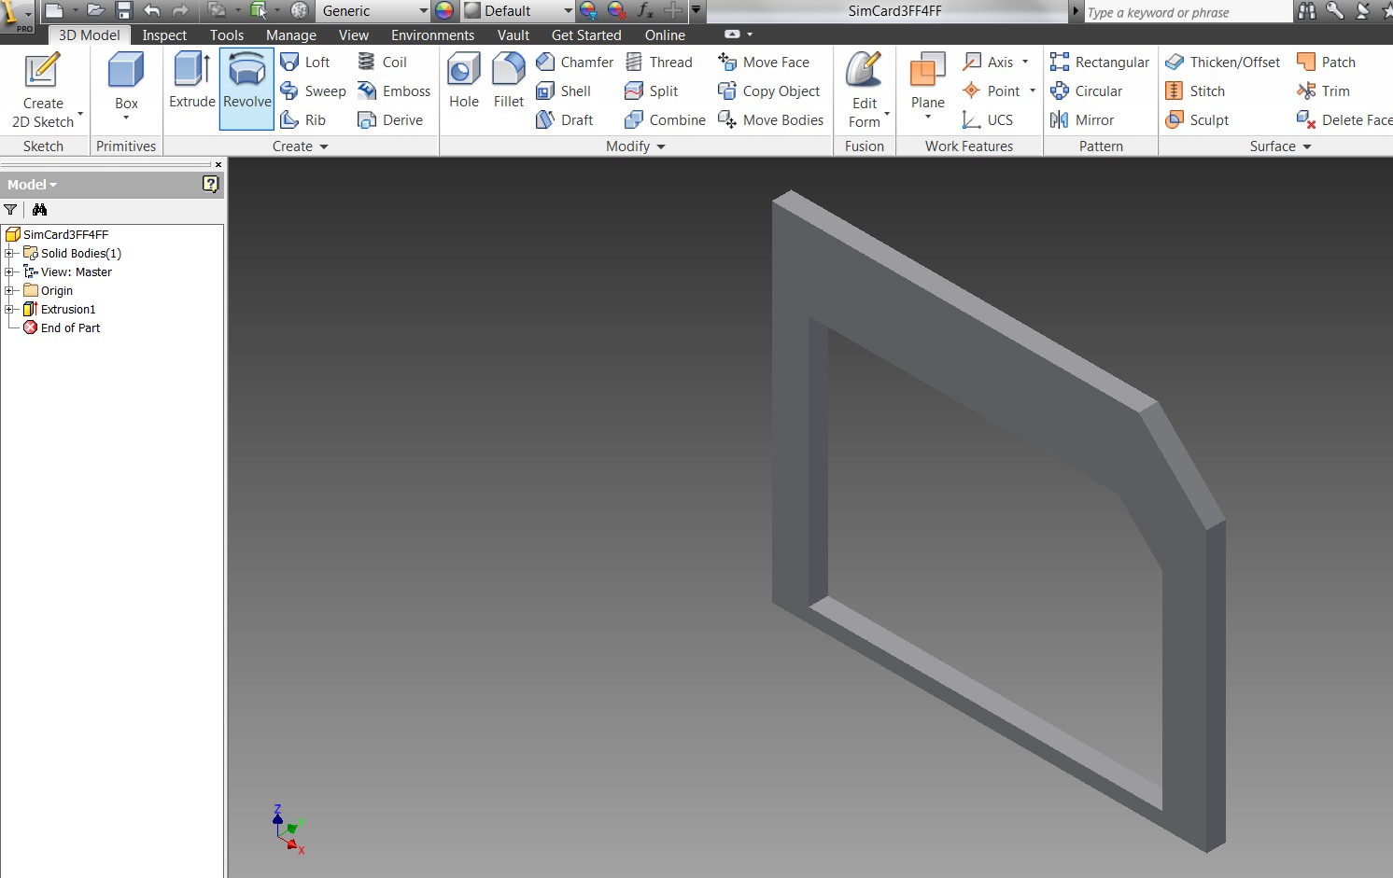Open the Point dropdown arrow
This screenshot has width=1393, height=878.
[x=1033, y=91]
